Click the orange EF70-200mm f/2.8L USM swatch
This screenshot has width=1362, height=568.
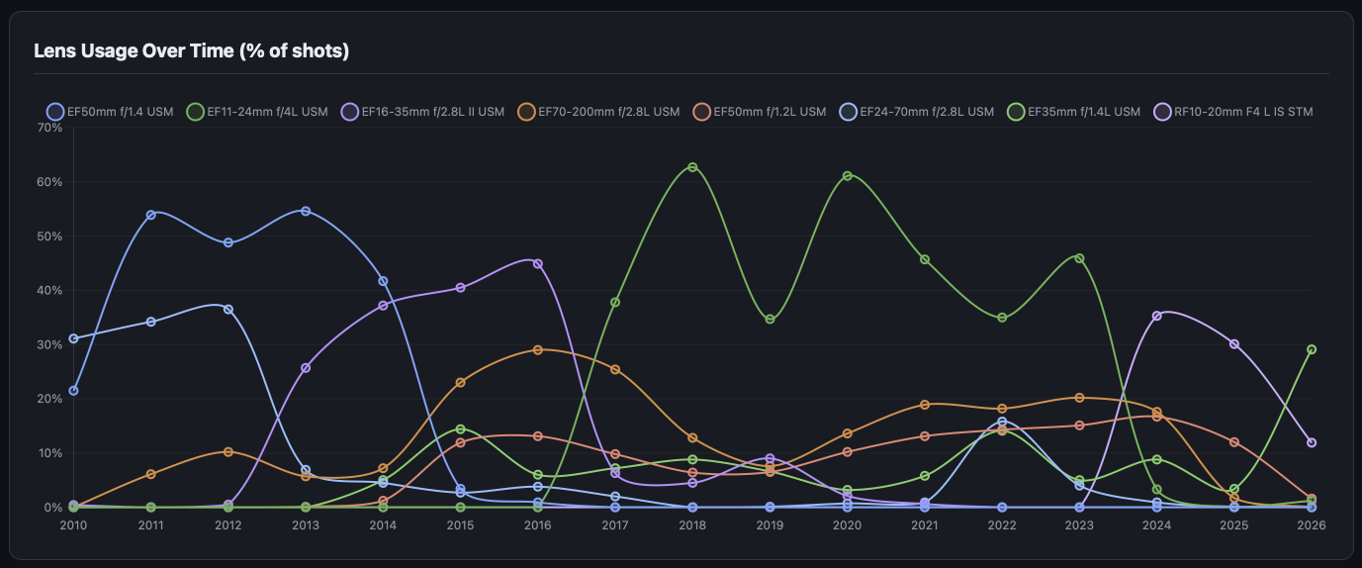click(x=527, y=112)
